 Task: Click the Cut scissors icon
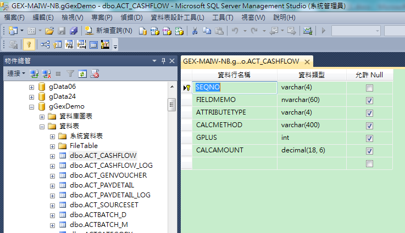tap(195, 31)
